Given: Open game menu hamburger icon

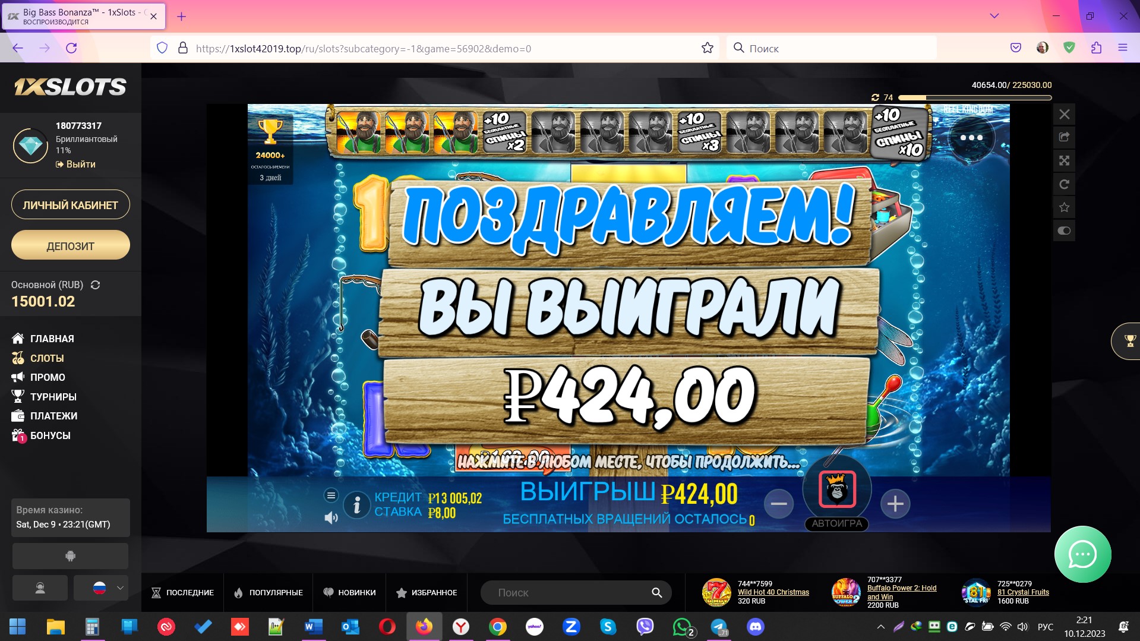Looking at the screenshot, I should click(331, 495).
